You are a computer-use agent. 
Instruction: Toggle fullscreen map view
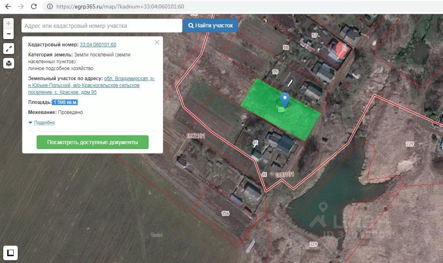[8, 49]
